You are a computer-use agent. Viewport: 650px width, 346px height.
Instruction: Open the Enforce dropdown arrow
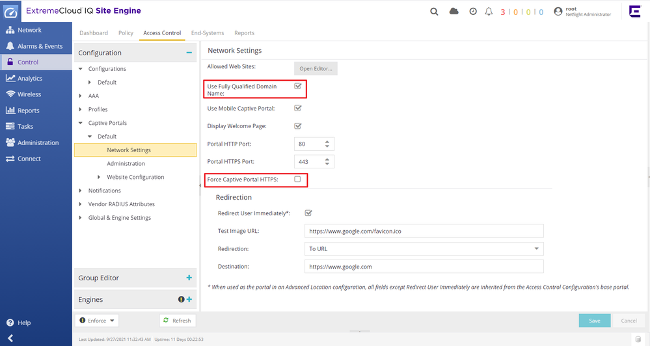click(x=112, y=321)
